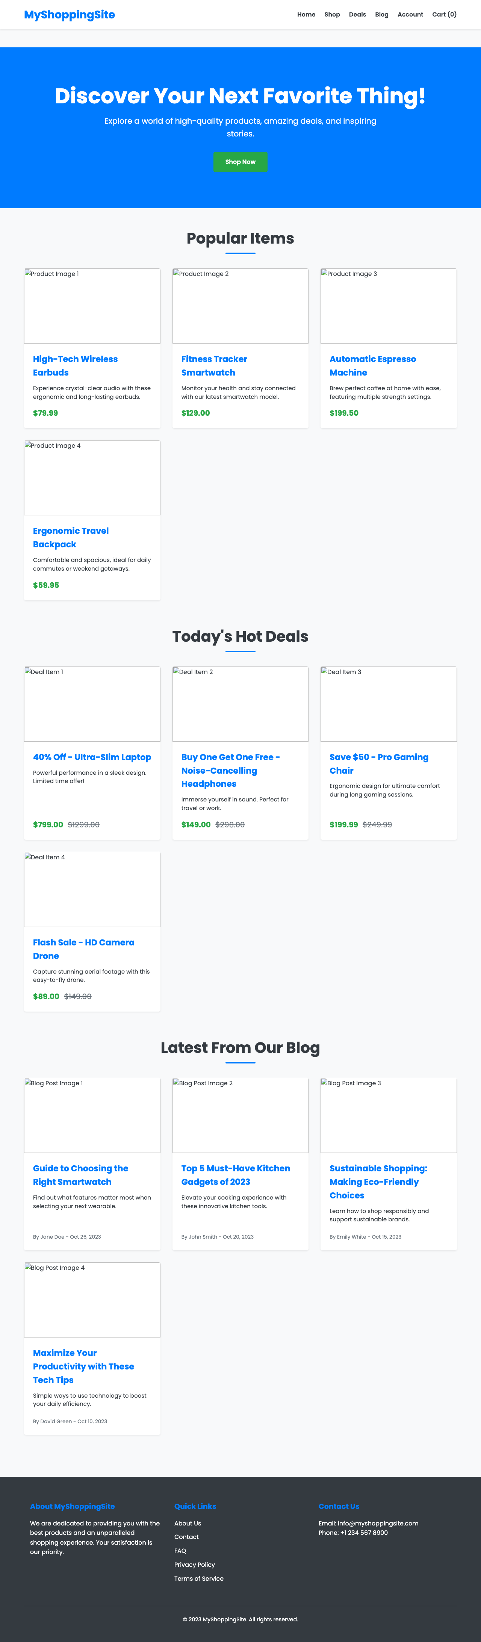
Task: Click the Deal Item 2 product image
Action: (240, 704)
